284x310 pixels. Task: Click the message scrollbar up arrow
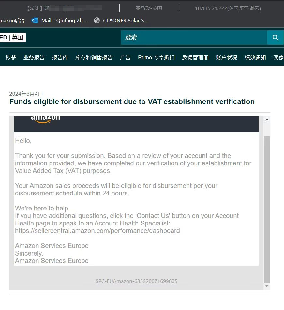[267, 120]
